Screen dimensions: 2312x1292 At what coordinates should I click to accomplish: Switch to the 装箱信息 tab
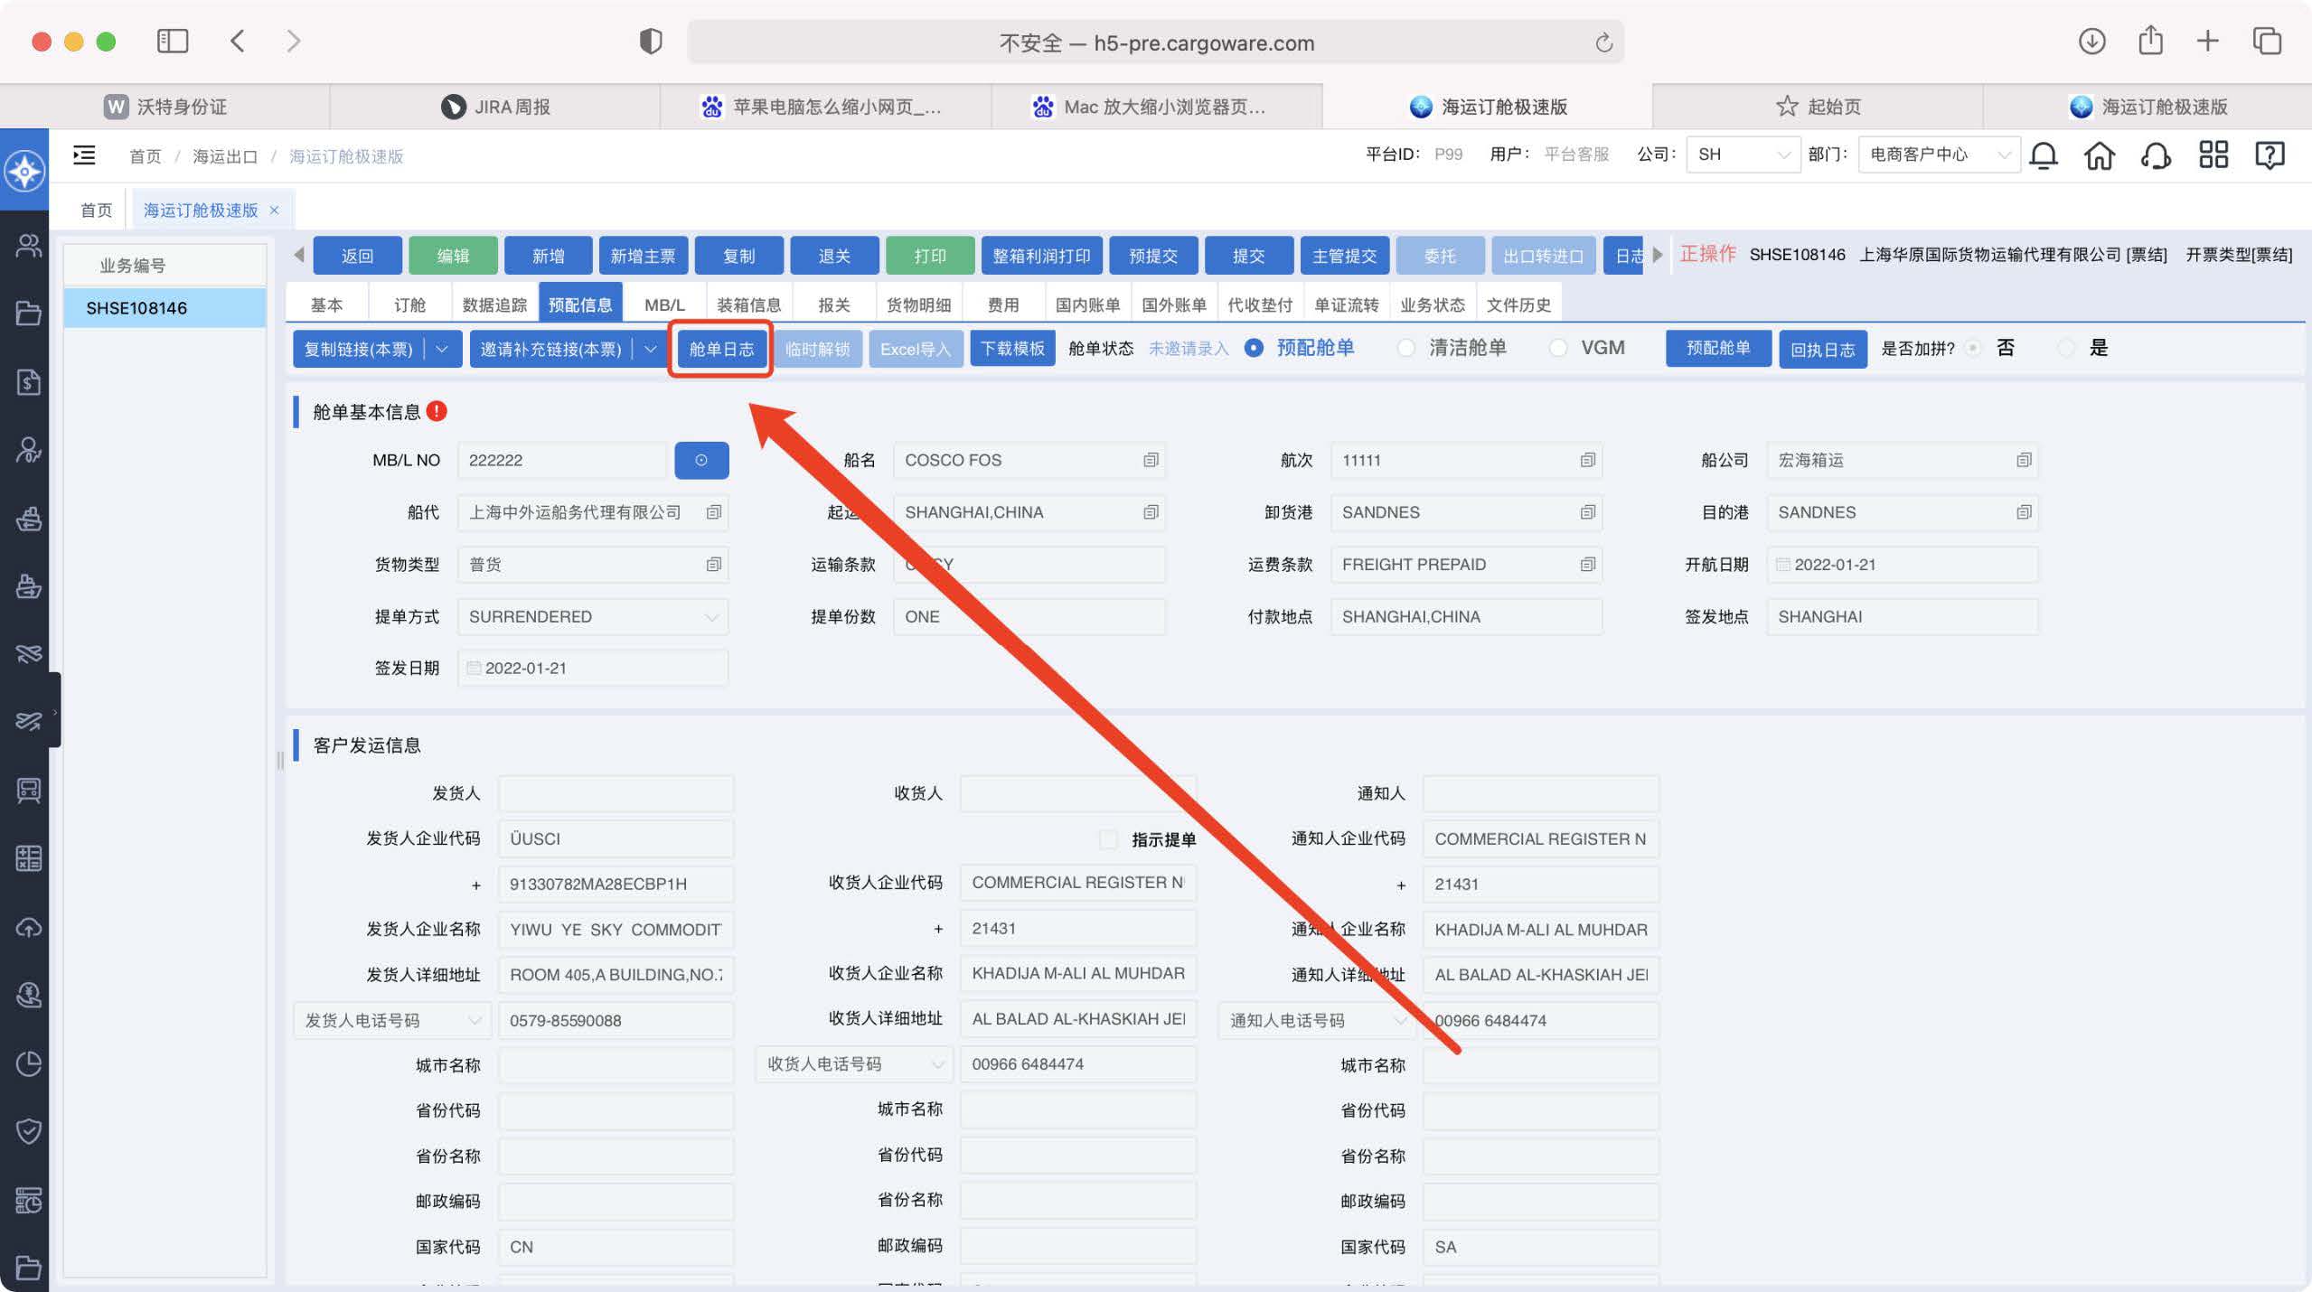tap(748, 304)
